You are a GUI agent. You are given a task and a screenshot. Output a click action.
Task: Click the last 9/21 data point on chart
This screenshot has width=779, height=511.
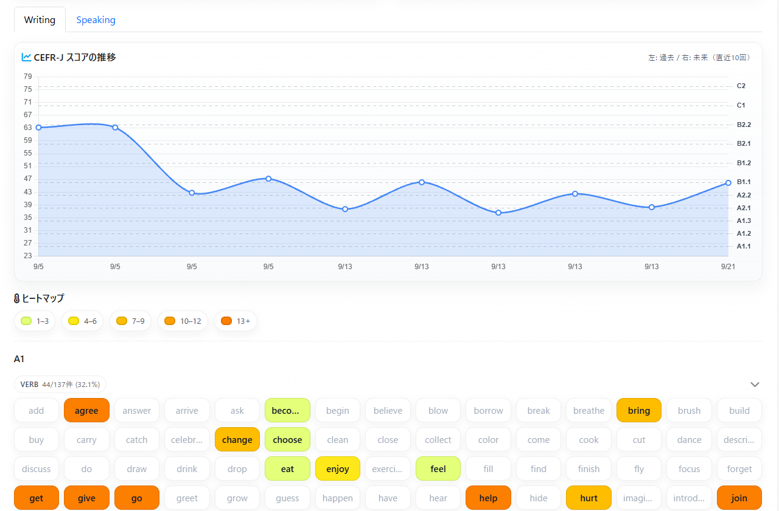[728, 183]
